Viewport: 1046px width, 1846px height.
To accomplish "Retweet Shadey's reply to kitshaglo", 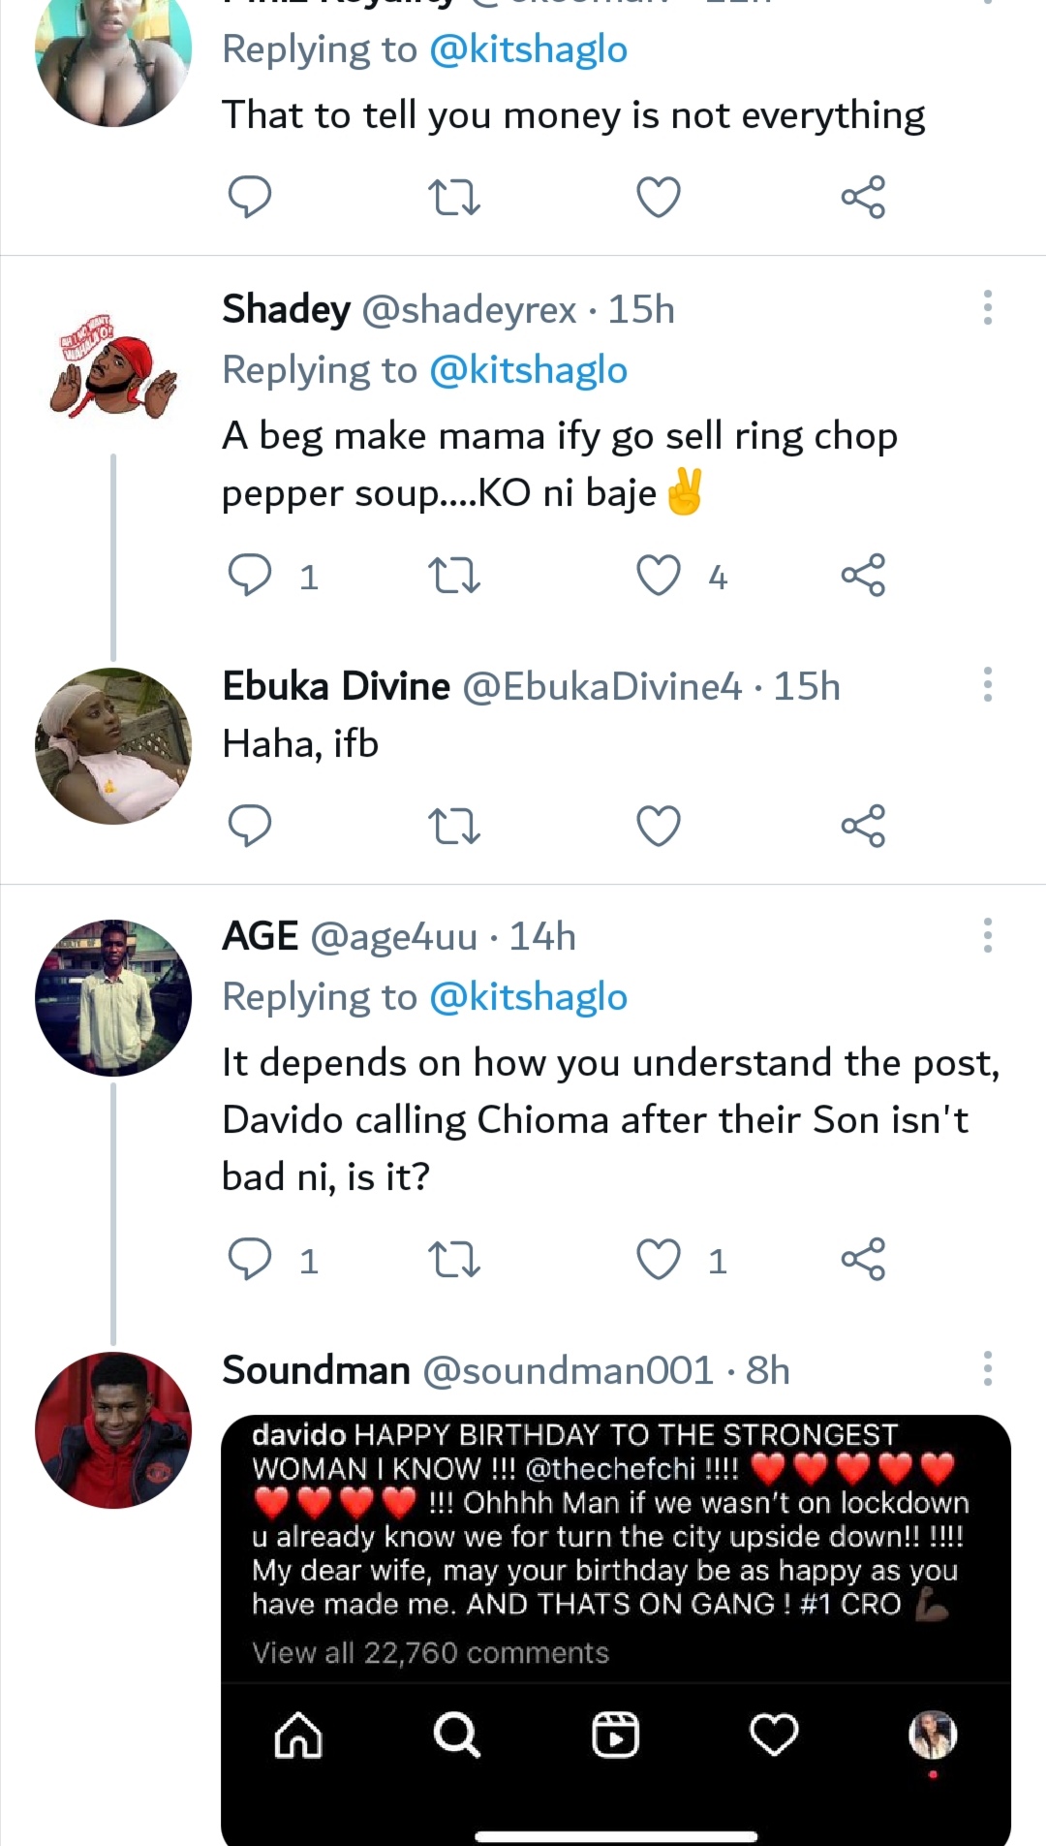I will click(453, 576).
